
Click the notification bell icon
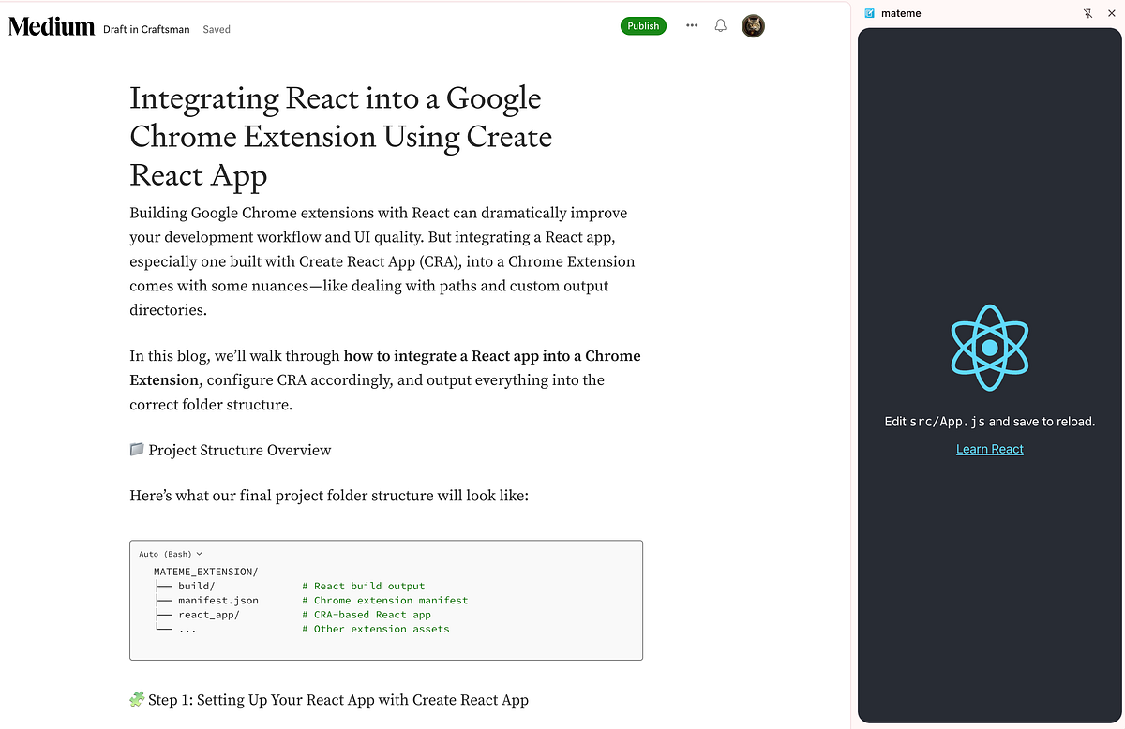720,25
